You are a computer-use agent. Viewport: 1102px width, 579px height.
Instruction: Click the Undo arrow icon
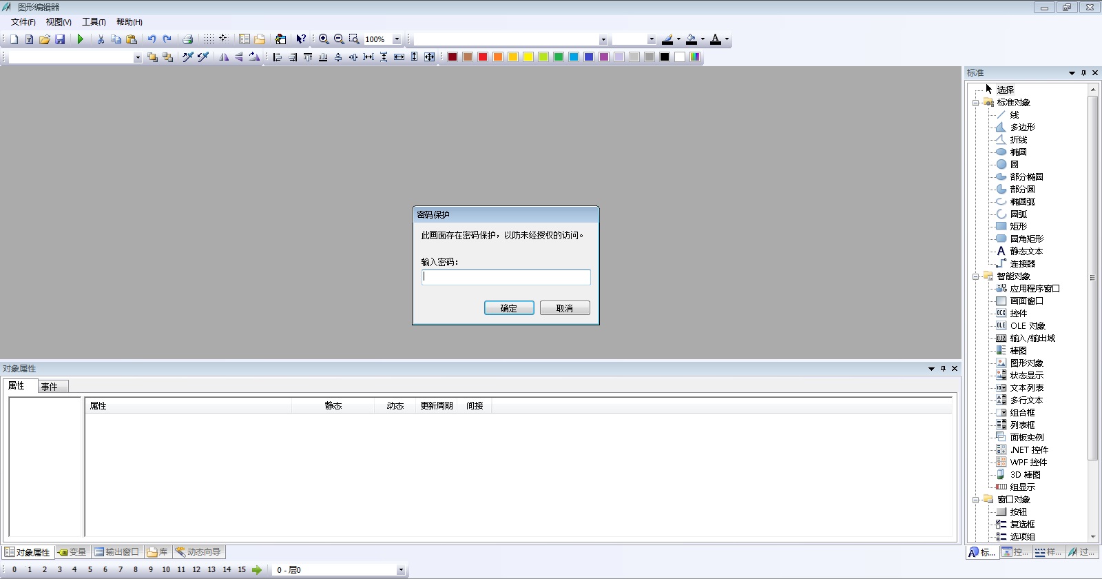pyautogui.click(x=152, y=39)
